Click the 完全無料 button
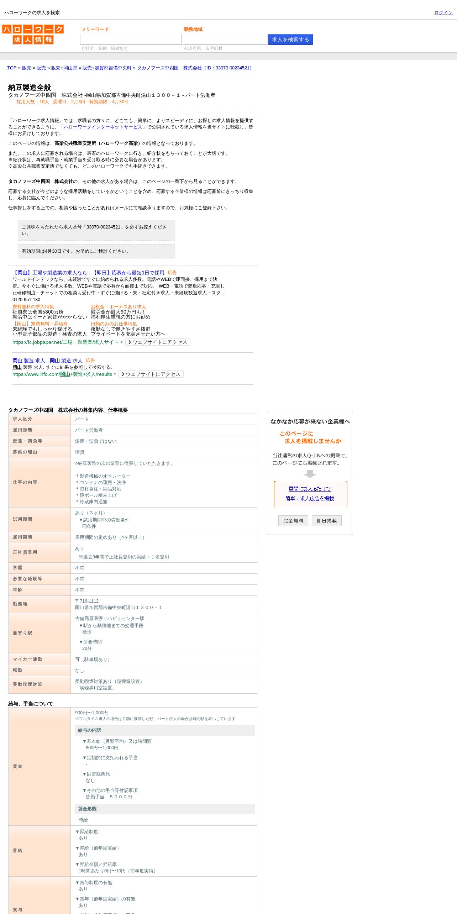The image size is (457, 914). coord(293,521)
